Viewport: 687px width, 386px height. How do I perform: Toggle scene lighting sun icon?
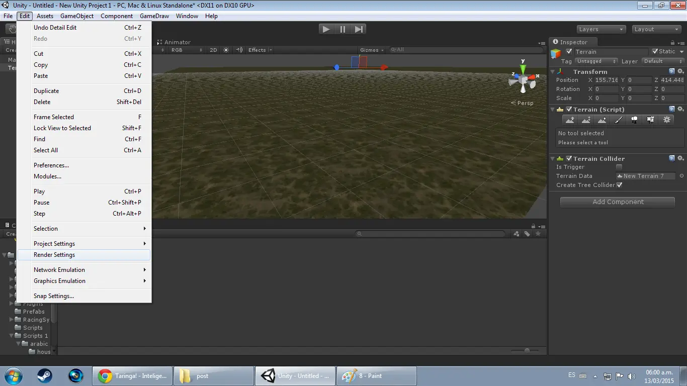click(x=226, y=50)
